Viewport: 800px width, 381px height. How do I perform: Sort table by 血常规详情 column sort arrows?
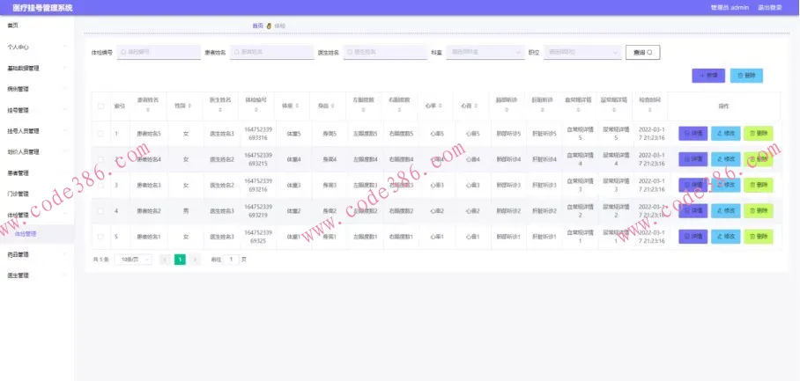click(578, 109)
